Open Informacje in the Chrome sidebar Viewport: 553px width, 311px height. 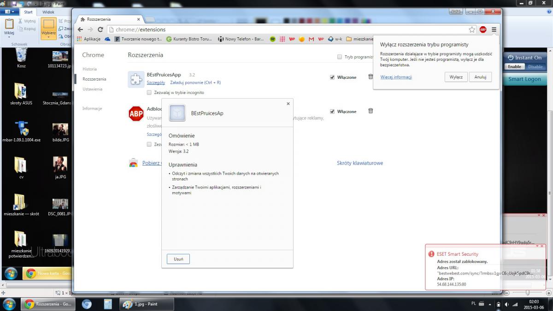(92, 109)
